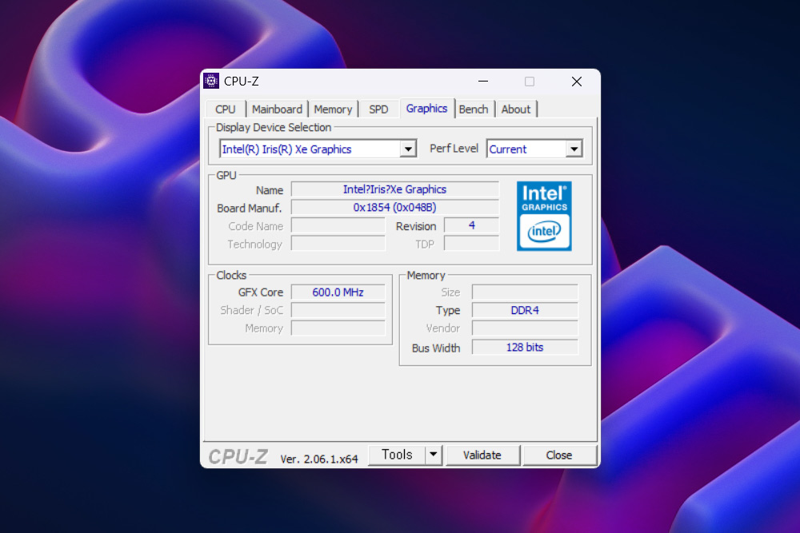Image resolution: width=800 pixels, height=533 pixels.
Task: Click the memory Type DDR4 field
Action: (525, 310)
